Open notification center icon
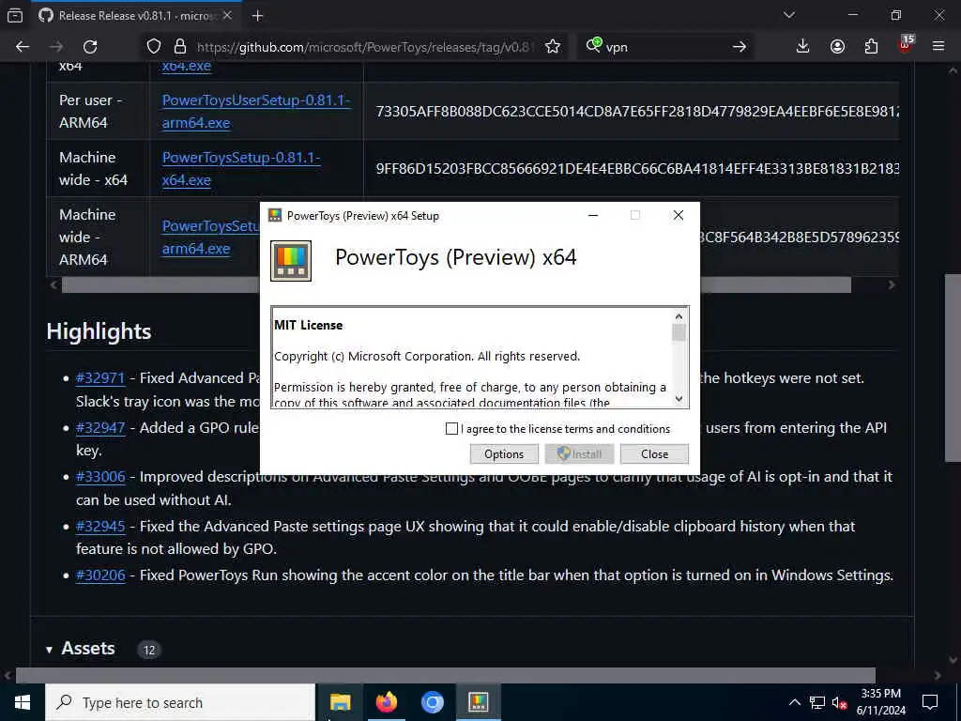Image resolution: width=961 pixels, height=721 pixels. click(930, 702)
